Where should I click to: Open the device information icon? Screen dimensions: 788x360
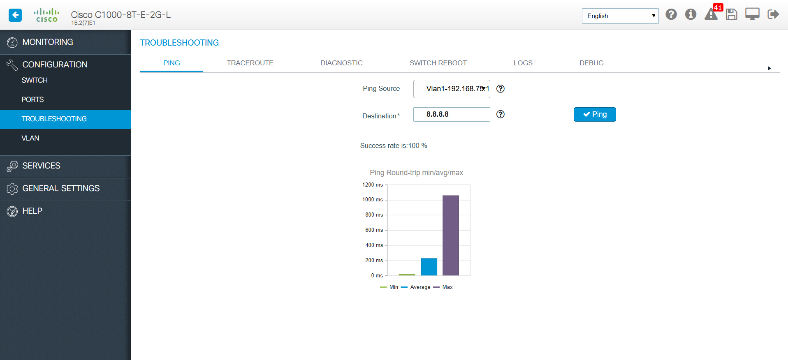(x=691, y=14)
